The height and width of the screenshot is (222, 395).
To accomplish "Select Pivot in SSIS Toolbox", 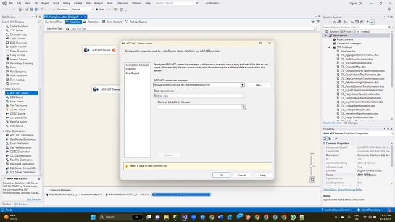I will click(x=13, y=67).
